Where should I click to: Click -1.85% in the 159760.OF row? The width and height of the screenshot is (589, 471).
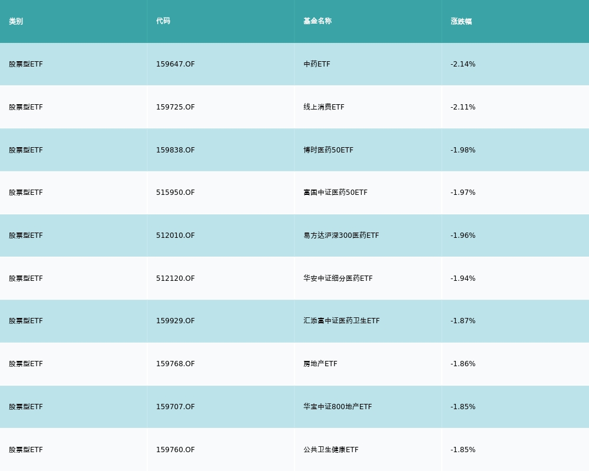click(x=463, y=450)
